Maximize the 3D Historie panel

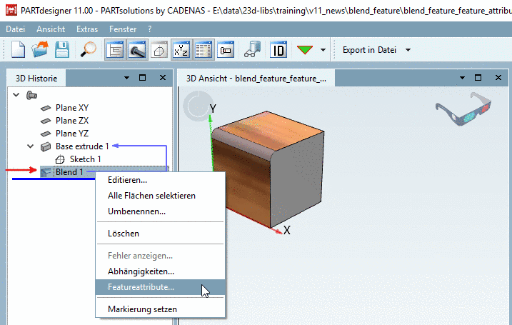pos(142,78)
